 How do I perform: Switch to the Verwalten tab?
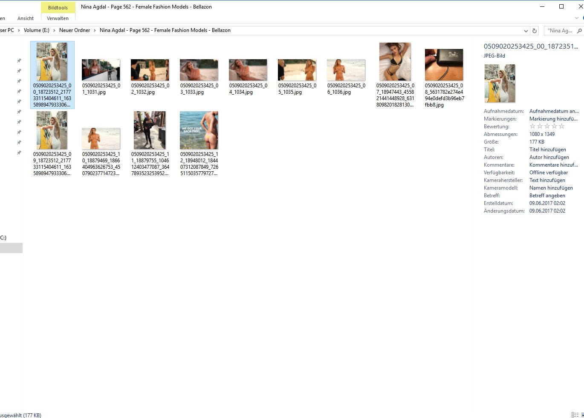[58, 18]
